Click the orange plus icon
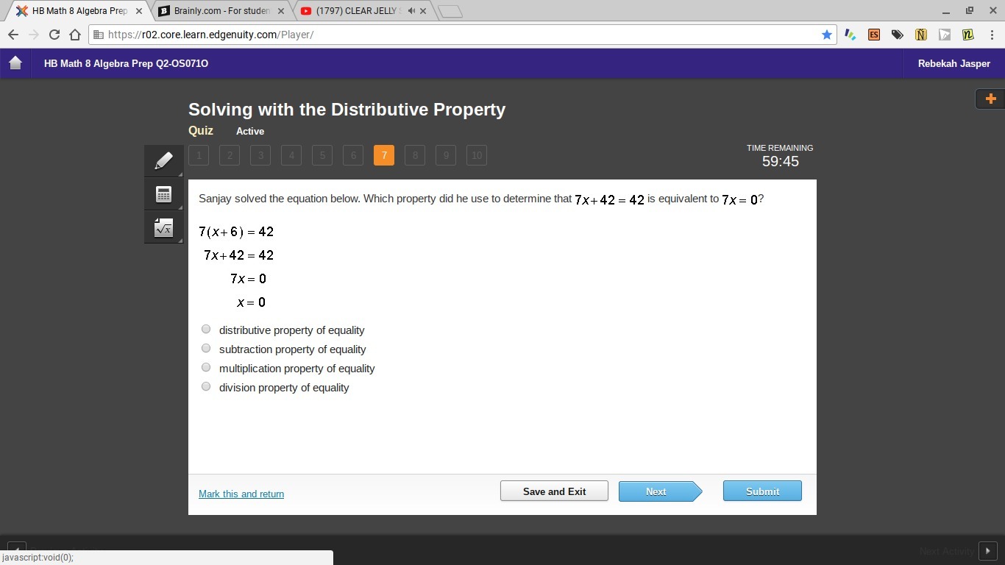The height and width of the screenshot is (565, 1005). tap(990, 99)
